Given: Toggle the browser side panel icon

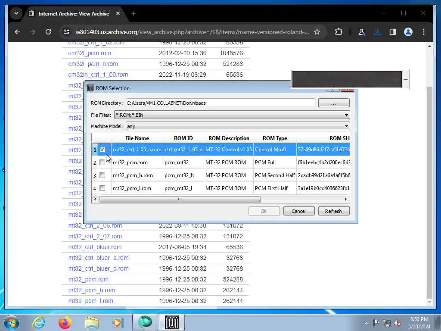Looking at the screenshot, I should tap(393, 32).
